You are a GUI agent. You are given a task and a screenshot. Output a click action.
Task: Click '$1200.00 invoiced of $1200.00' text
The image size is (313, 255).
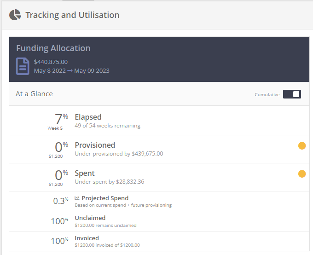point(107,245)
